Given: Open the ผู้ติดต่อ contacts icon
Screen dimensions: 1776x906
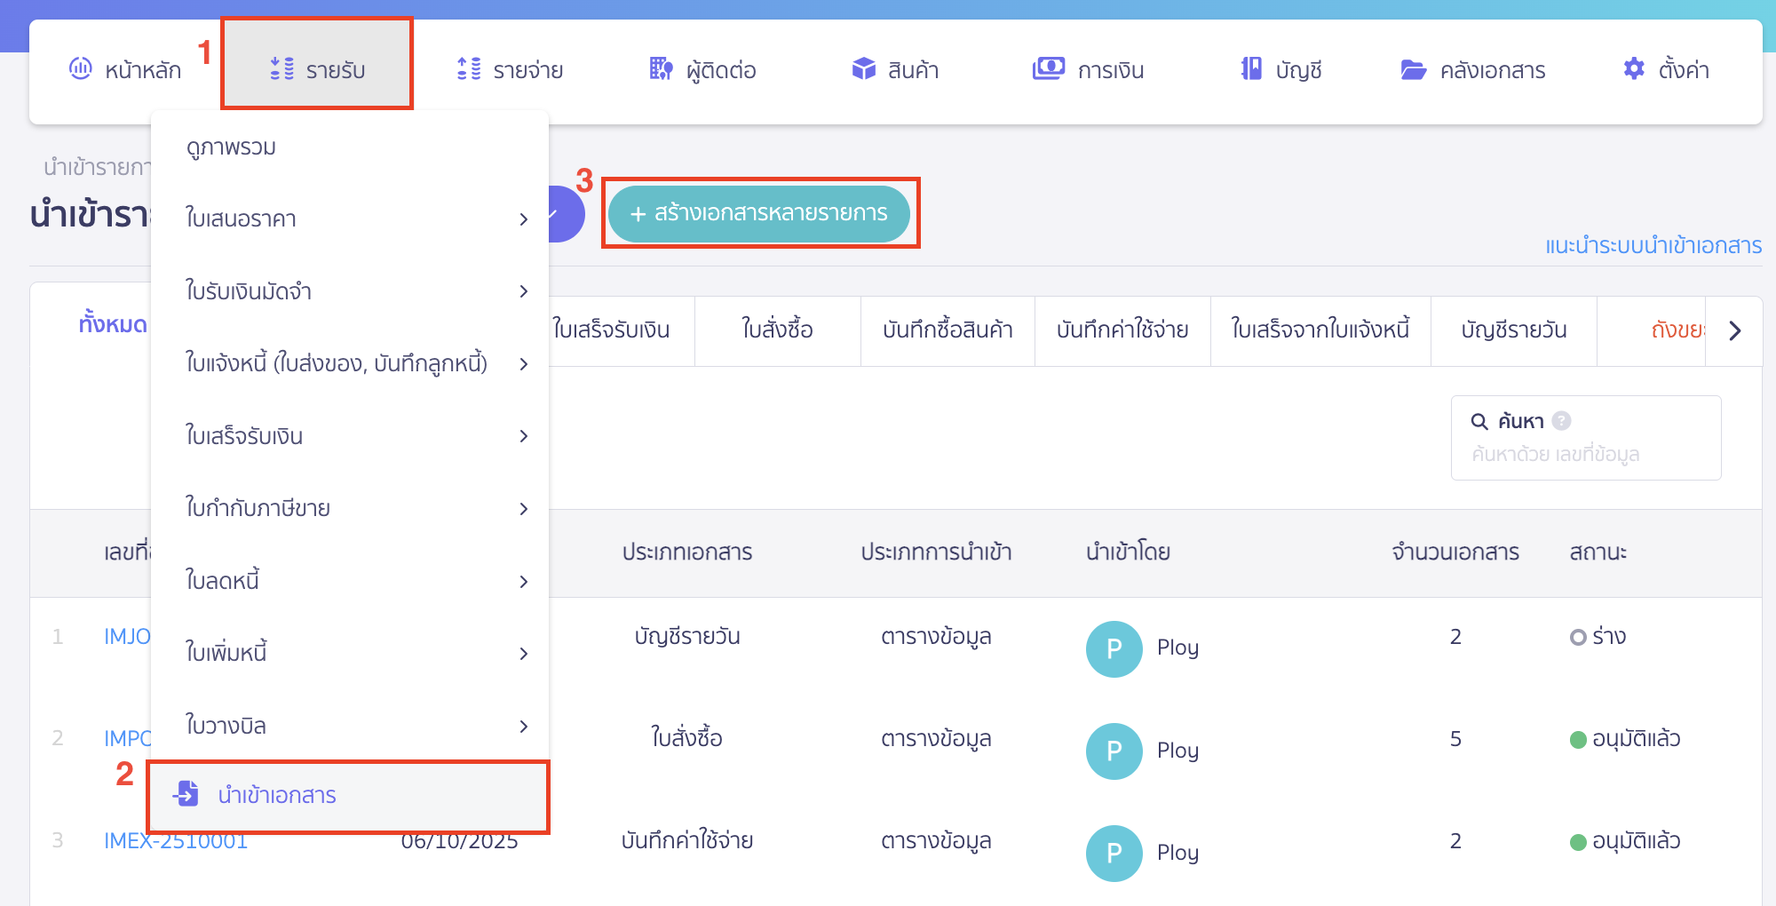Looking at the screenshot, I should [660, 68].
